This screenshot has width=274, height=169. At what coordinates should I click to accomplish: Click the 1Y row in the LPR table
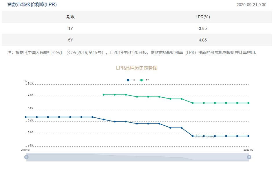137,28
